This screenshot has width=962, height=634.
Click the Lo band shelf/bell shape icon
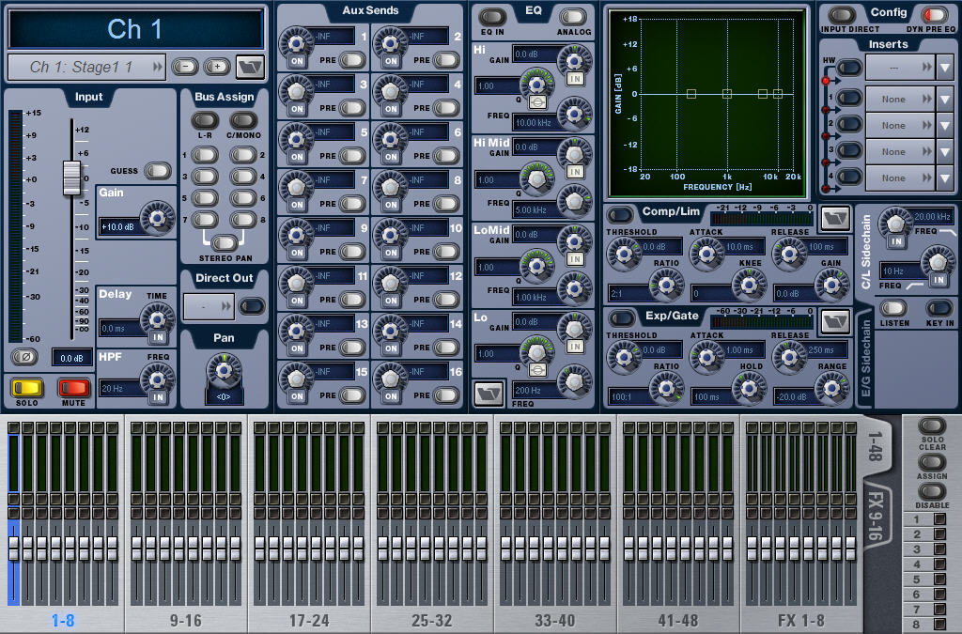click(536, 370)
